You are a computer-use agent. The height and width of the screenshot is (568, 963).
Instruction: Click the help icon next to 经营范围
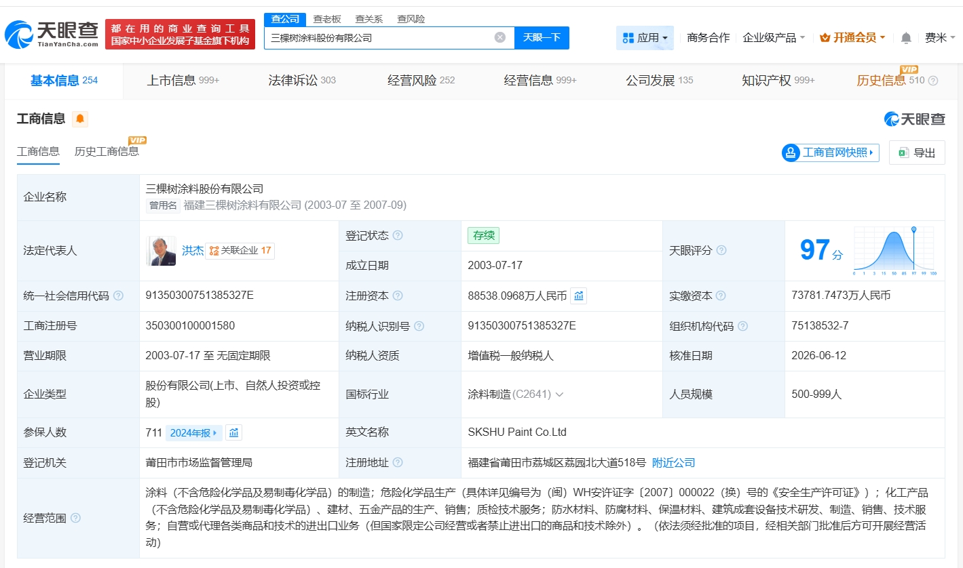75,519
